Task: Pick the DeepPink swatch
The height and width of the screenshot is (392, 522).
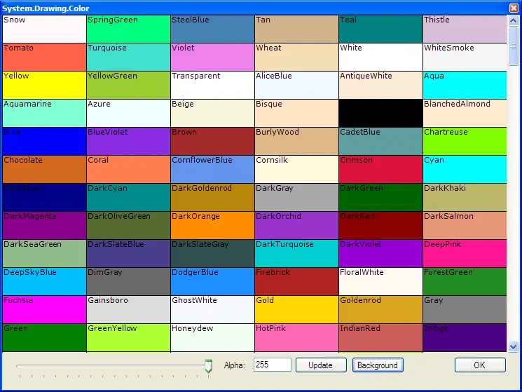Action: coord(465,253)
